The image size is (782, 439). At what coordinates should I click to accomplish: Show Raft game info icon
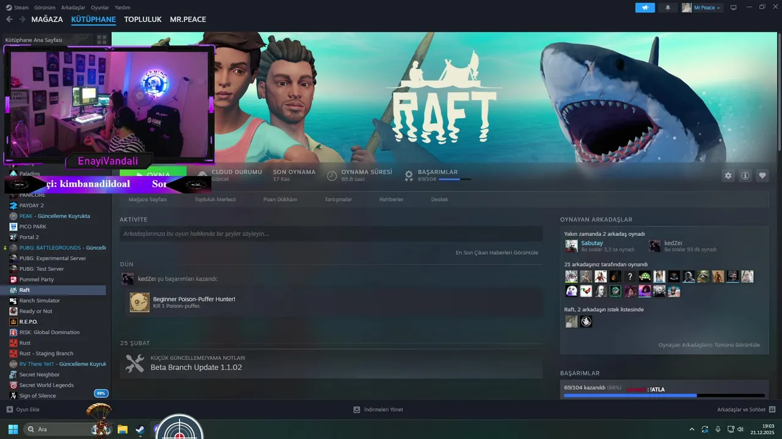click(x=745, y=176)
